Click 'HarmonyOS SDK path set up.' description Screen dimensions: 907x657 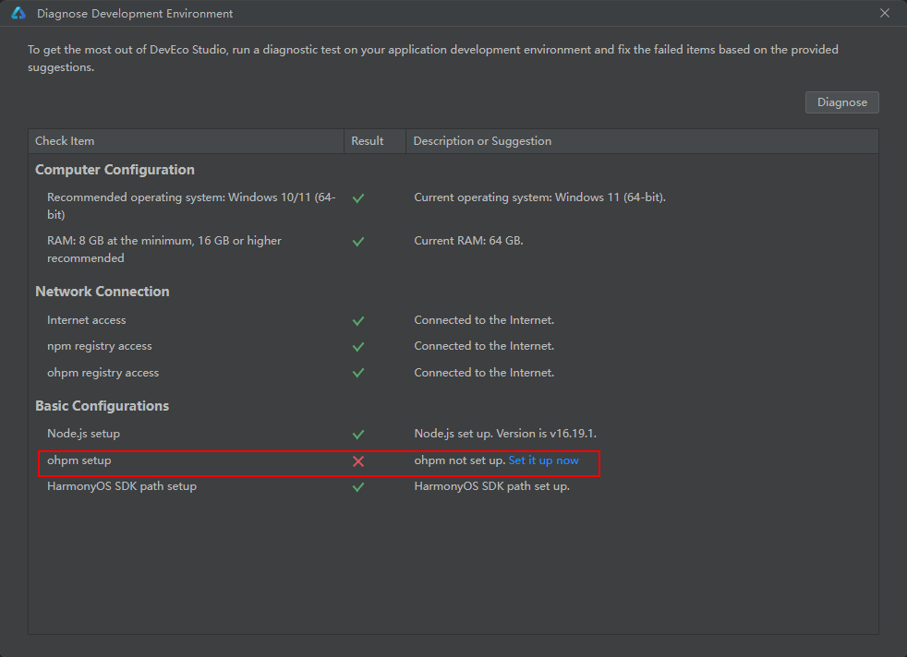pos(491,486)
